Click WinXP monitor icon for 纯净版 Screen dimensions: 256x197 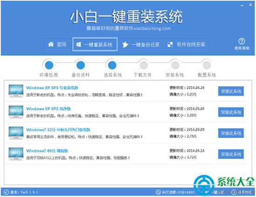16,112
